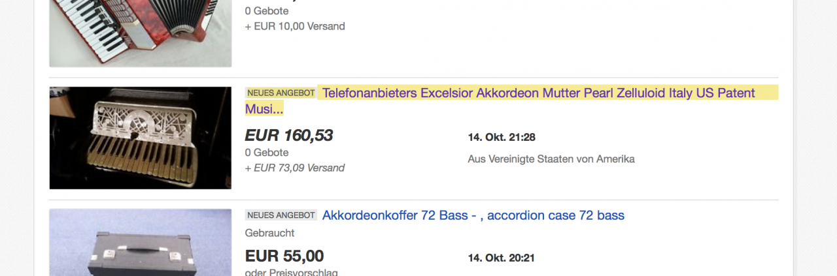
Task: Click the NEUES ANGEBOT badge beside Akkordeonkoffer
Action: [281, 215]
